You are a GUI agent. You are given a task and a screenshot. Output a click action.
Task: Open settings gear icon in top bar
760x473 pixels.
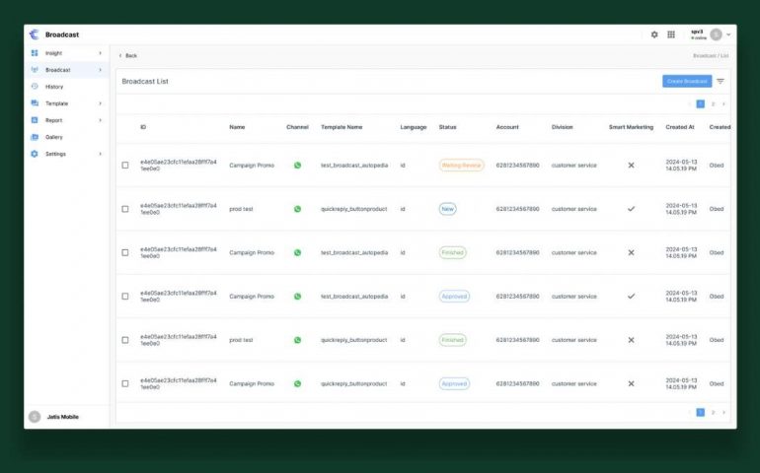pos(654,34)
